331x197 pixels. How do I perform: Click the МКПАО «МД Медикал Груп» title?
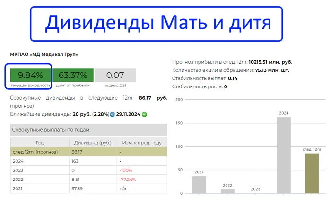pos(44,54)
